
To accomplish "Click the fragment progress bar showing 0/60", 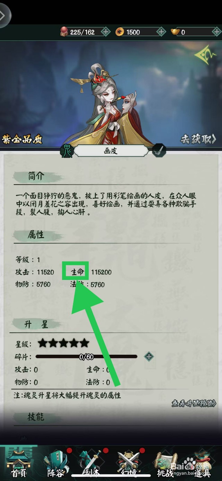I will coord(86,357).
